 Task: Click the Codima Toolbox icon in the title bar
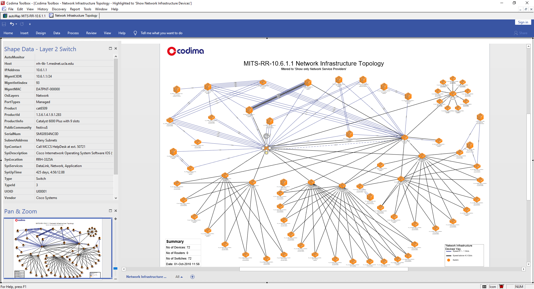coord(3,3)
